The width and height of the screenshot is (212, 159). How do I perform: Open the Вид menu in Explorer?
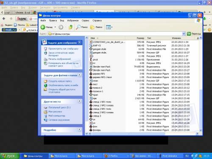(x=62, y=20)
